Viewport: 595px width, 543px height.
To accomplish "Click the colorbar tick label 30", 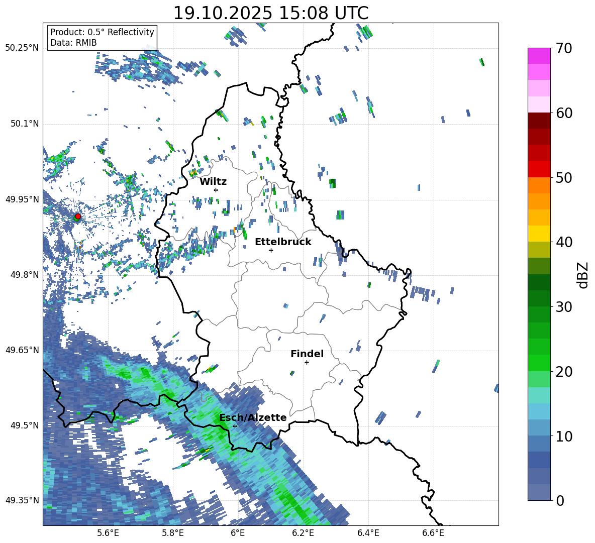I will point(563,307).
